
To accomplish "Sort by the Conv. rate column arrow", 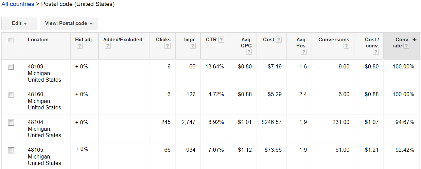I will 414,40.
